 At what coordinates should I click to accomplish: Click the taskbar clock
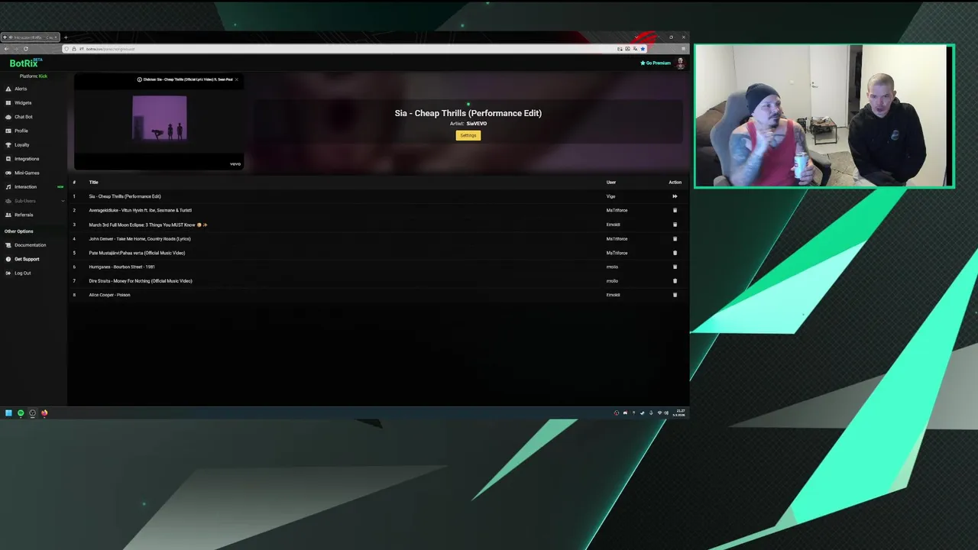[x=679, y=412]
